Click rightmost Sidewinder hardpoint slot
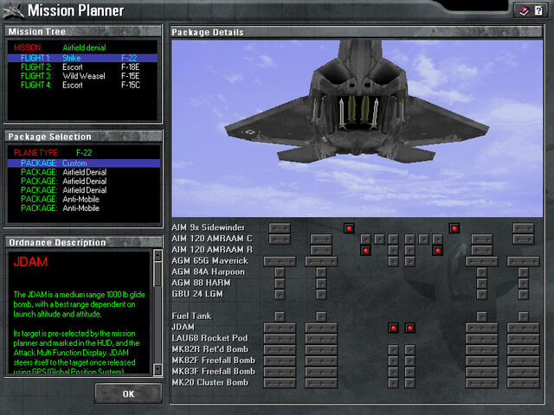This screenshot has width=554, height=415. click(x=523, y=228)
